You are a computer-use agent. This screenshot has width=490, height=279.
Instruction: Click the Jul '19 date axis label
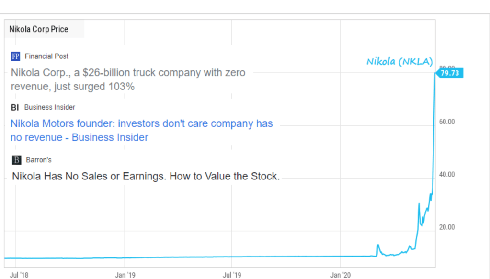click(232, 275)
